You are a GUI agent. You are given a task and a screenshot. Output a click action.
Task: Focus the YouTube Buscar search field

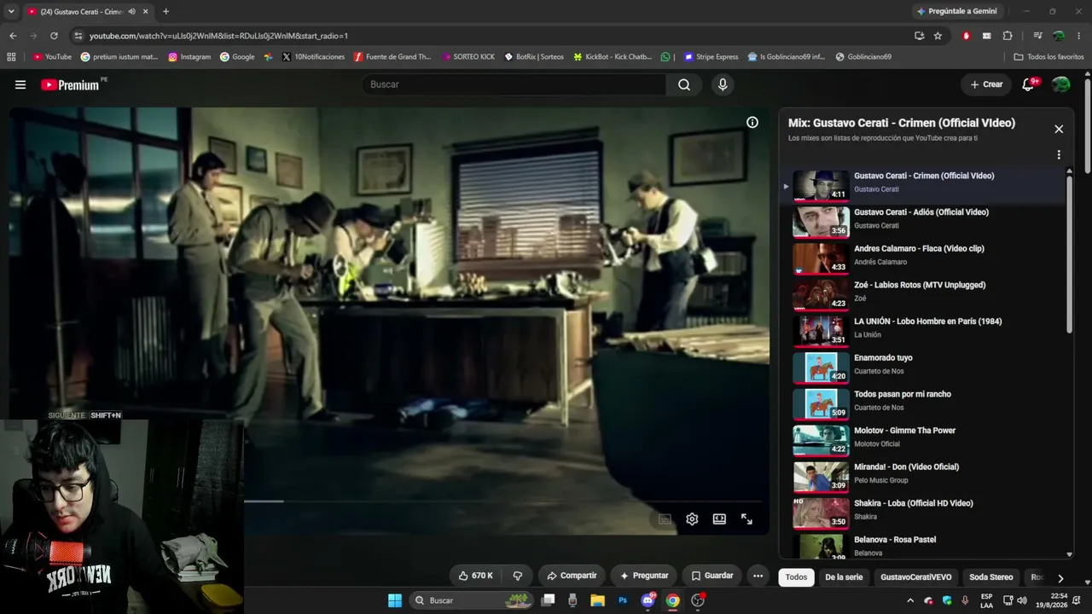click(514, 84)
